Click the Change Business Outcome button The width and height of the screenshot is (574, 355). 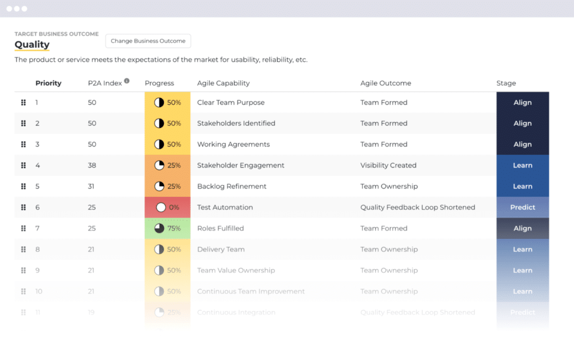[147, 40]
